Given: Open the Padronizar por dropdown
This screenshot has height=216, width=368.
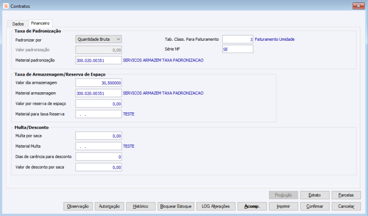Looking at the screenshot, I should pos(99,39).
